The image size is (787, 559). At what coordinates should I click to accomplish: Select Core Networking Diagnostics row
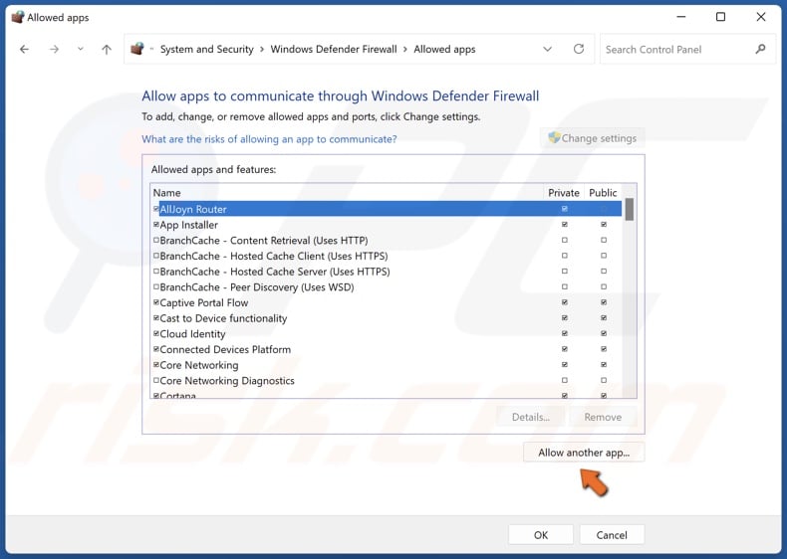coord(387,380)
